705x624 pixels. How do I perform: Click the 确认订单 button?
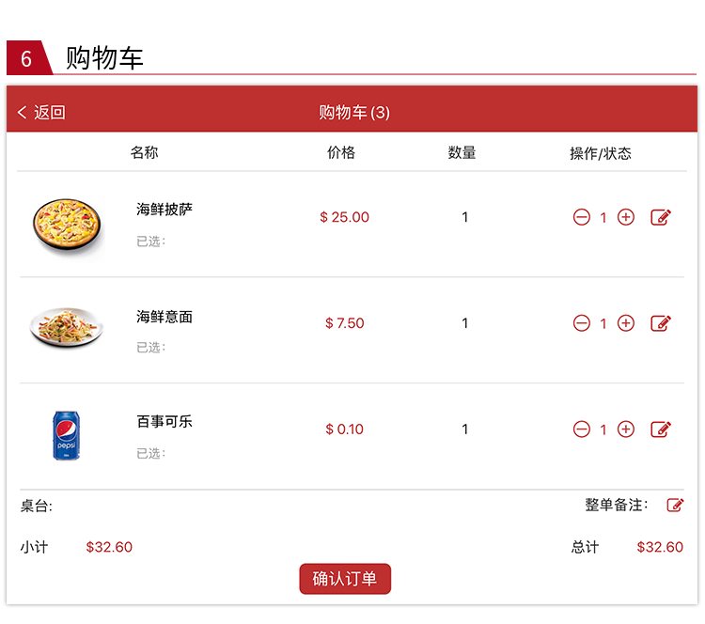345,579
